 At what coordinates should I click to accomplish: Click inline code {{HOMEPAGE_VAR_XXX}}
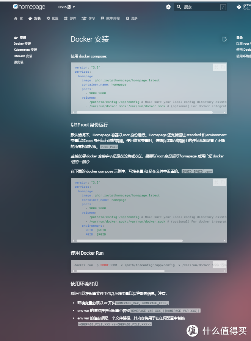(x=181, y=311)
